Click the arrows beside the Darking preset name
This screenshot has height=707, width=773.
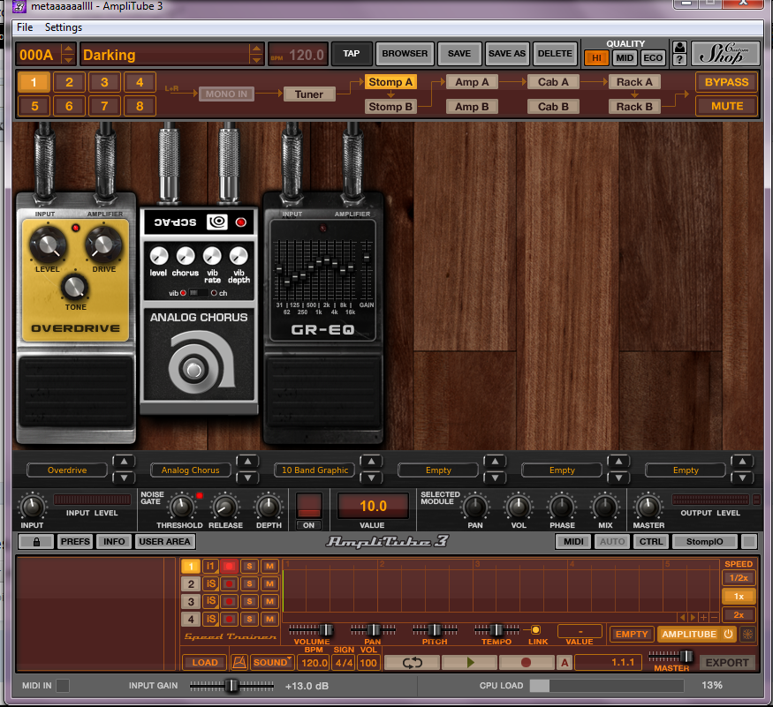[256, 54]
